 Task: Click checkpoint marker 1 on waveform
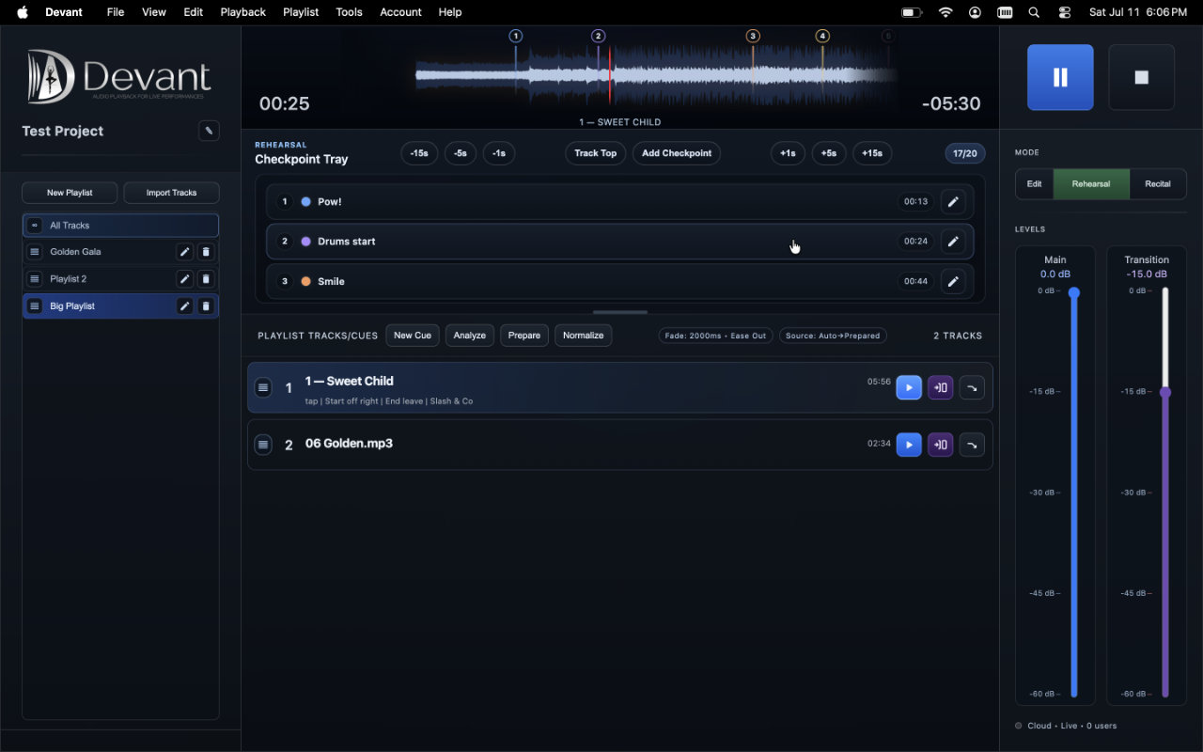pyautogui.click(x=515, y=36)
